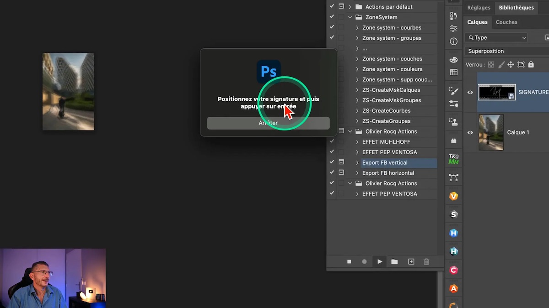Select the Export FB horizontal action row

tap(388, 173)
